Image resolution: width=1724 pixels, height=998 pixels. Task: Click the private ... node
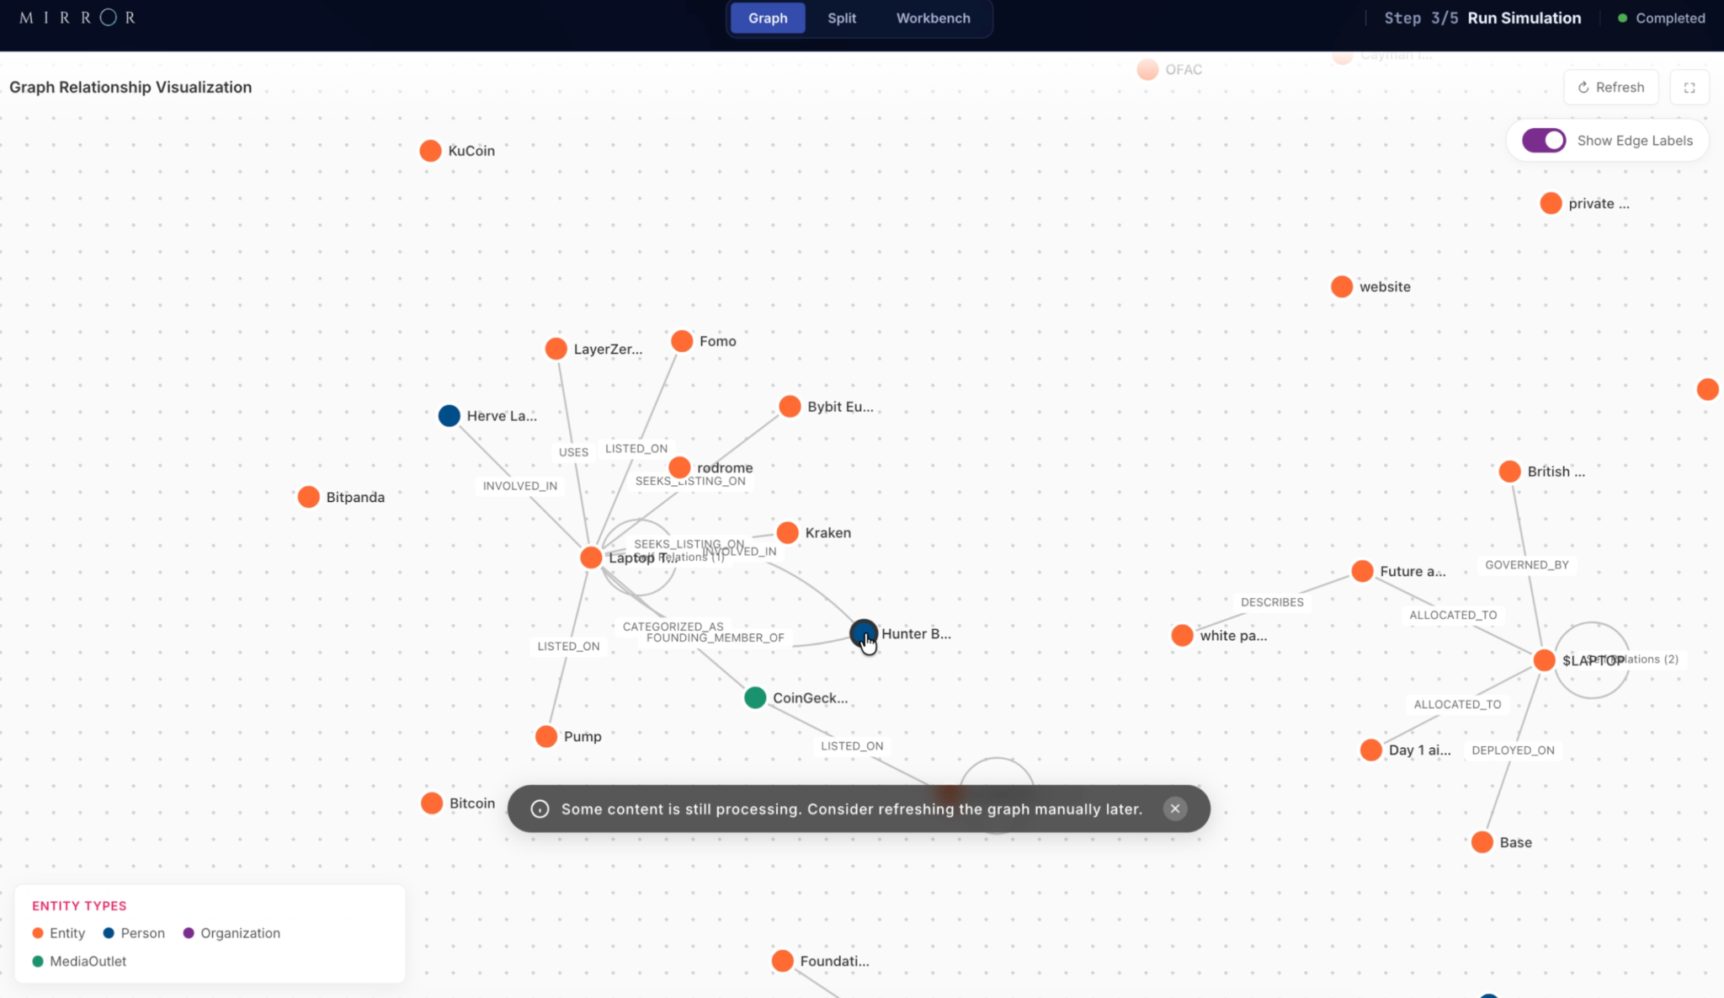(1551, 203)
